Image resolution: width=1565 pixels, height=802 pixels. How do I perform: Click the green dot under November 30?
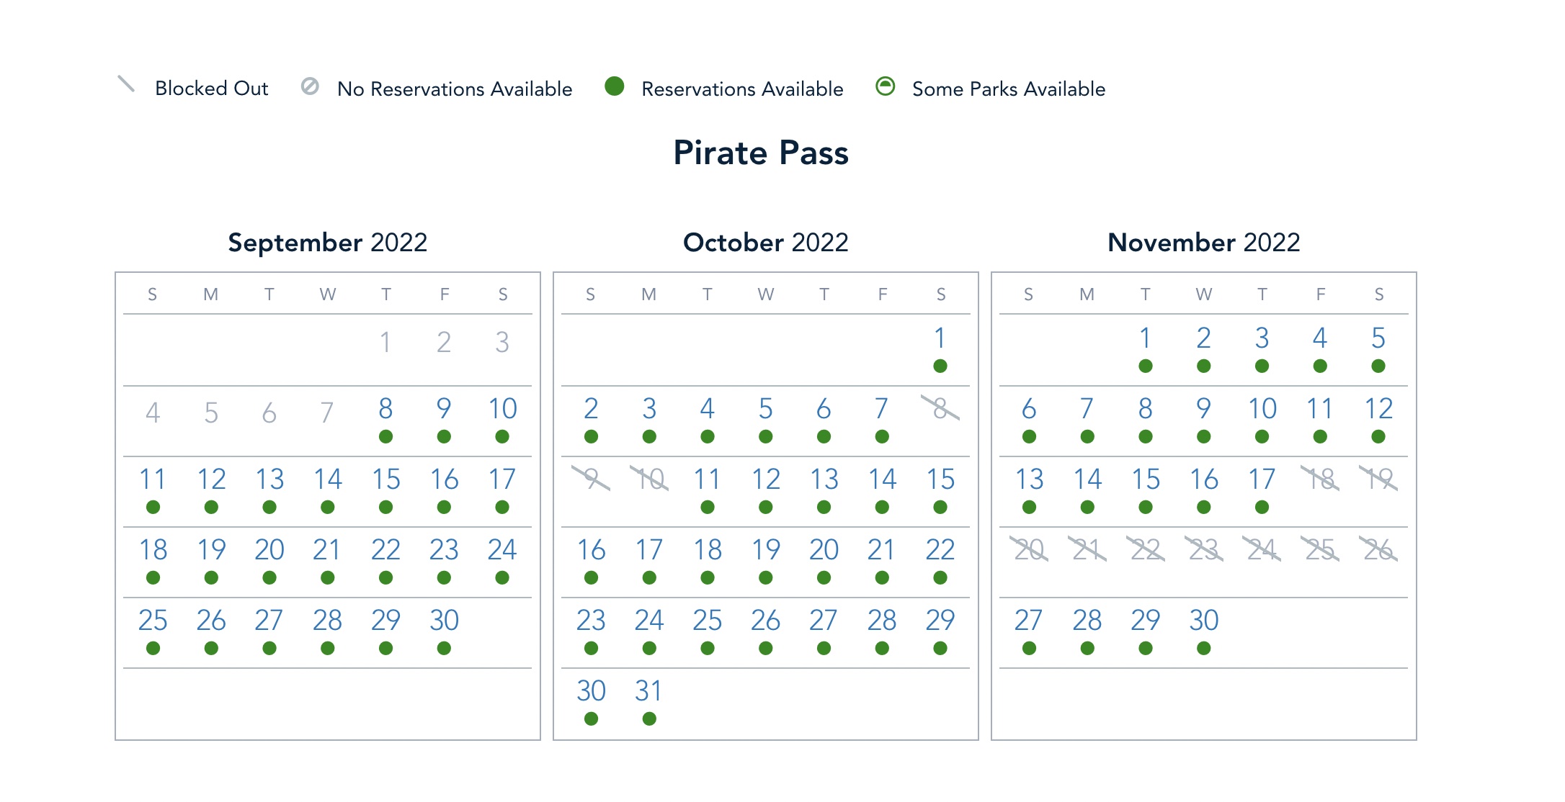point(1204,649)
